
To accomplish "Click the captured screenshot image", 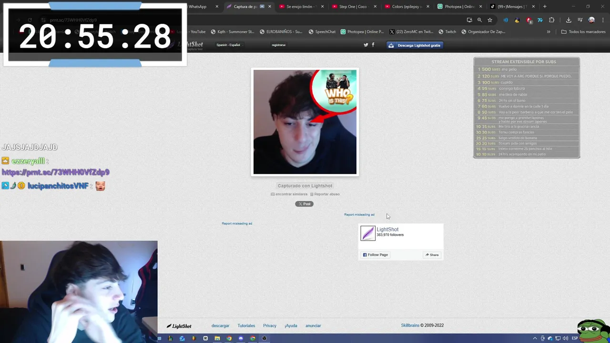I will coord(305,122).
